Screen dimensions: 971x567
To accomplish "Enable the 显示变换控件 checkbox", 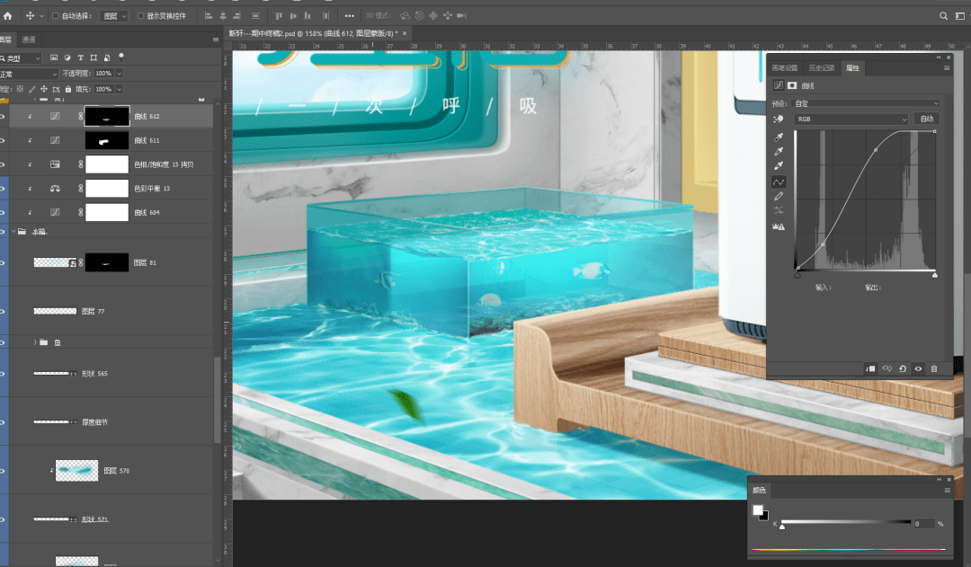I will (140, 16).
